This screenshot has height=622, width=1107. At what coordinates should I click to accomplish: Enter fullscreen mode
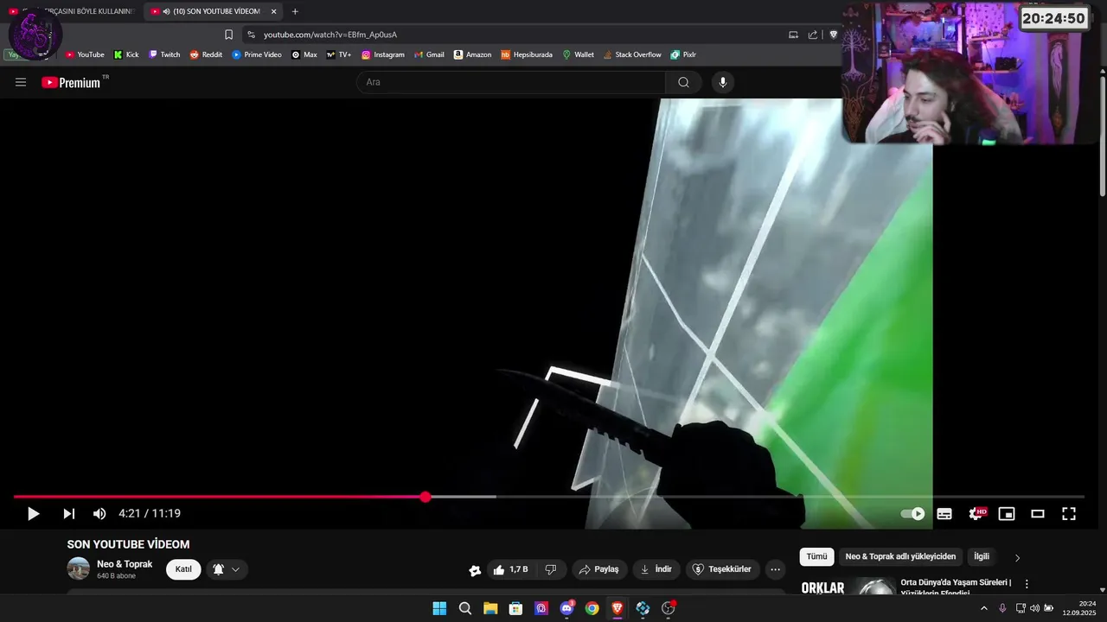pos(1069,514)
